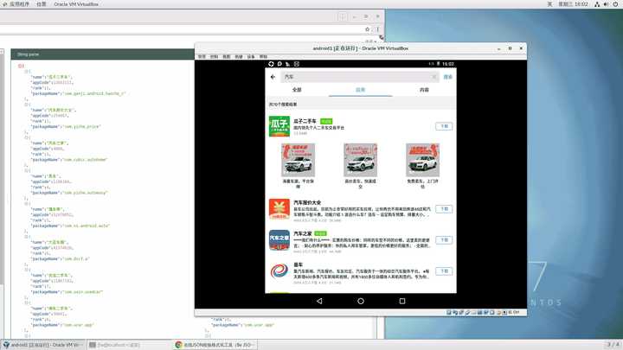Image resolution: width=623 pixels, height=350 pixels.
Task: Collapse the JSON object with com.ss.android.auto
Action: [x=27, y=204]
